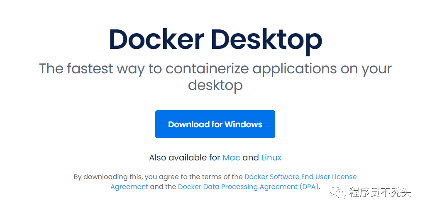
Task: Open the Mac download link
Action: point(231,158)
